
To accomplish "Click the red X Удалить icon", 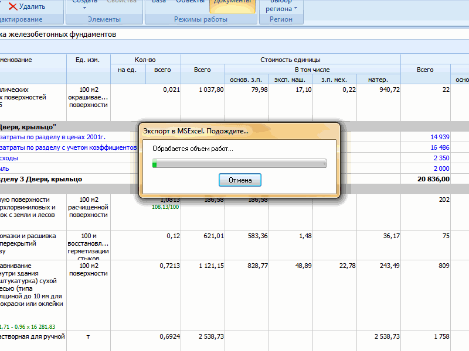I will [x=12, y=6].
